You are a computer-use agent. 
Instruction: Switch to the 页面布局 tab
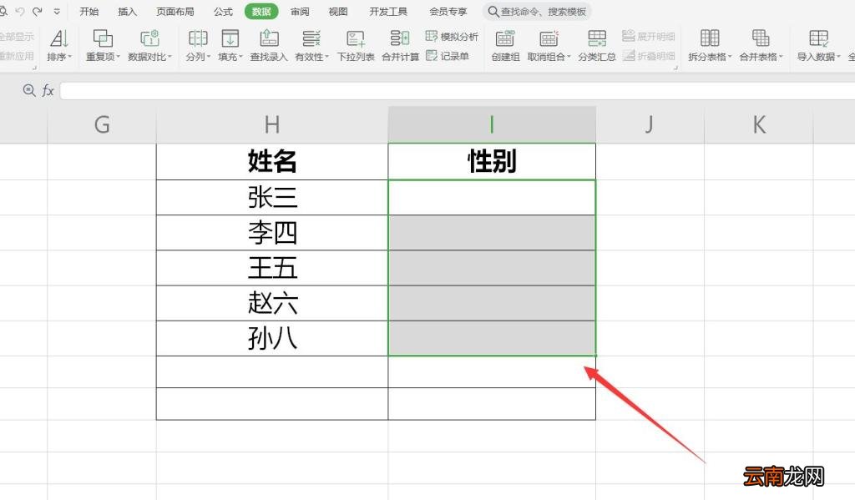(175, 12)
